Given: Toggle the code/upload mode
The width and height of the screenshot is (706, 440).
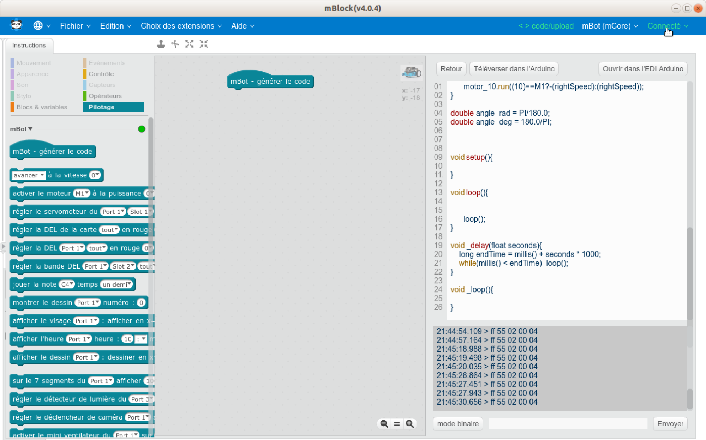Looking at the screenshot, I should [546, 26].
